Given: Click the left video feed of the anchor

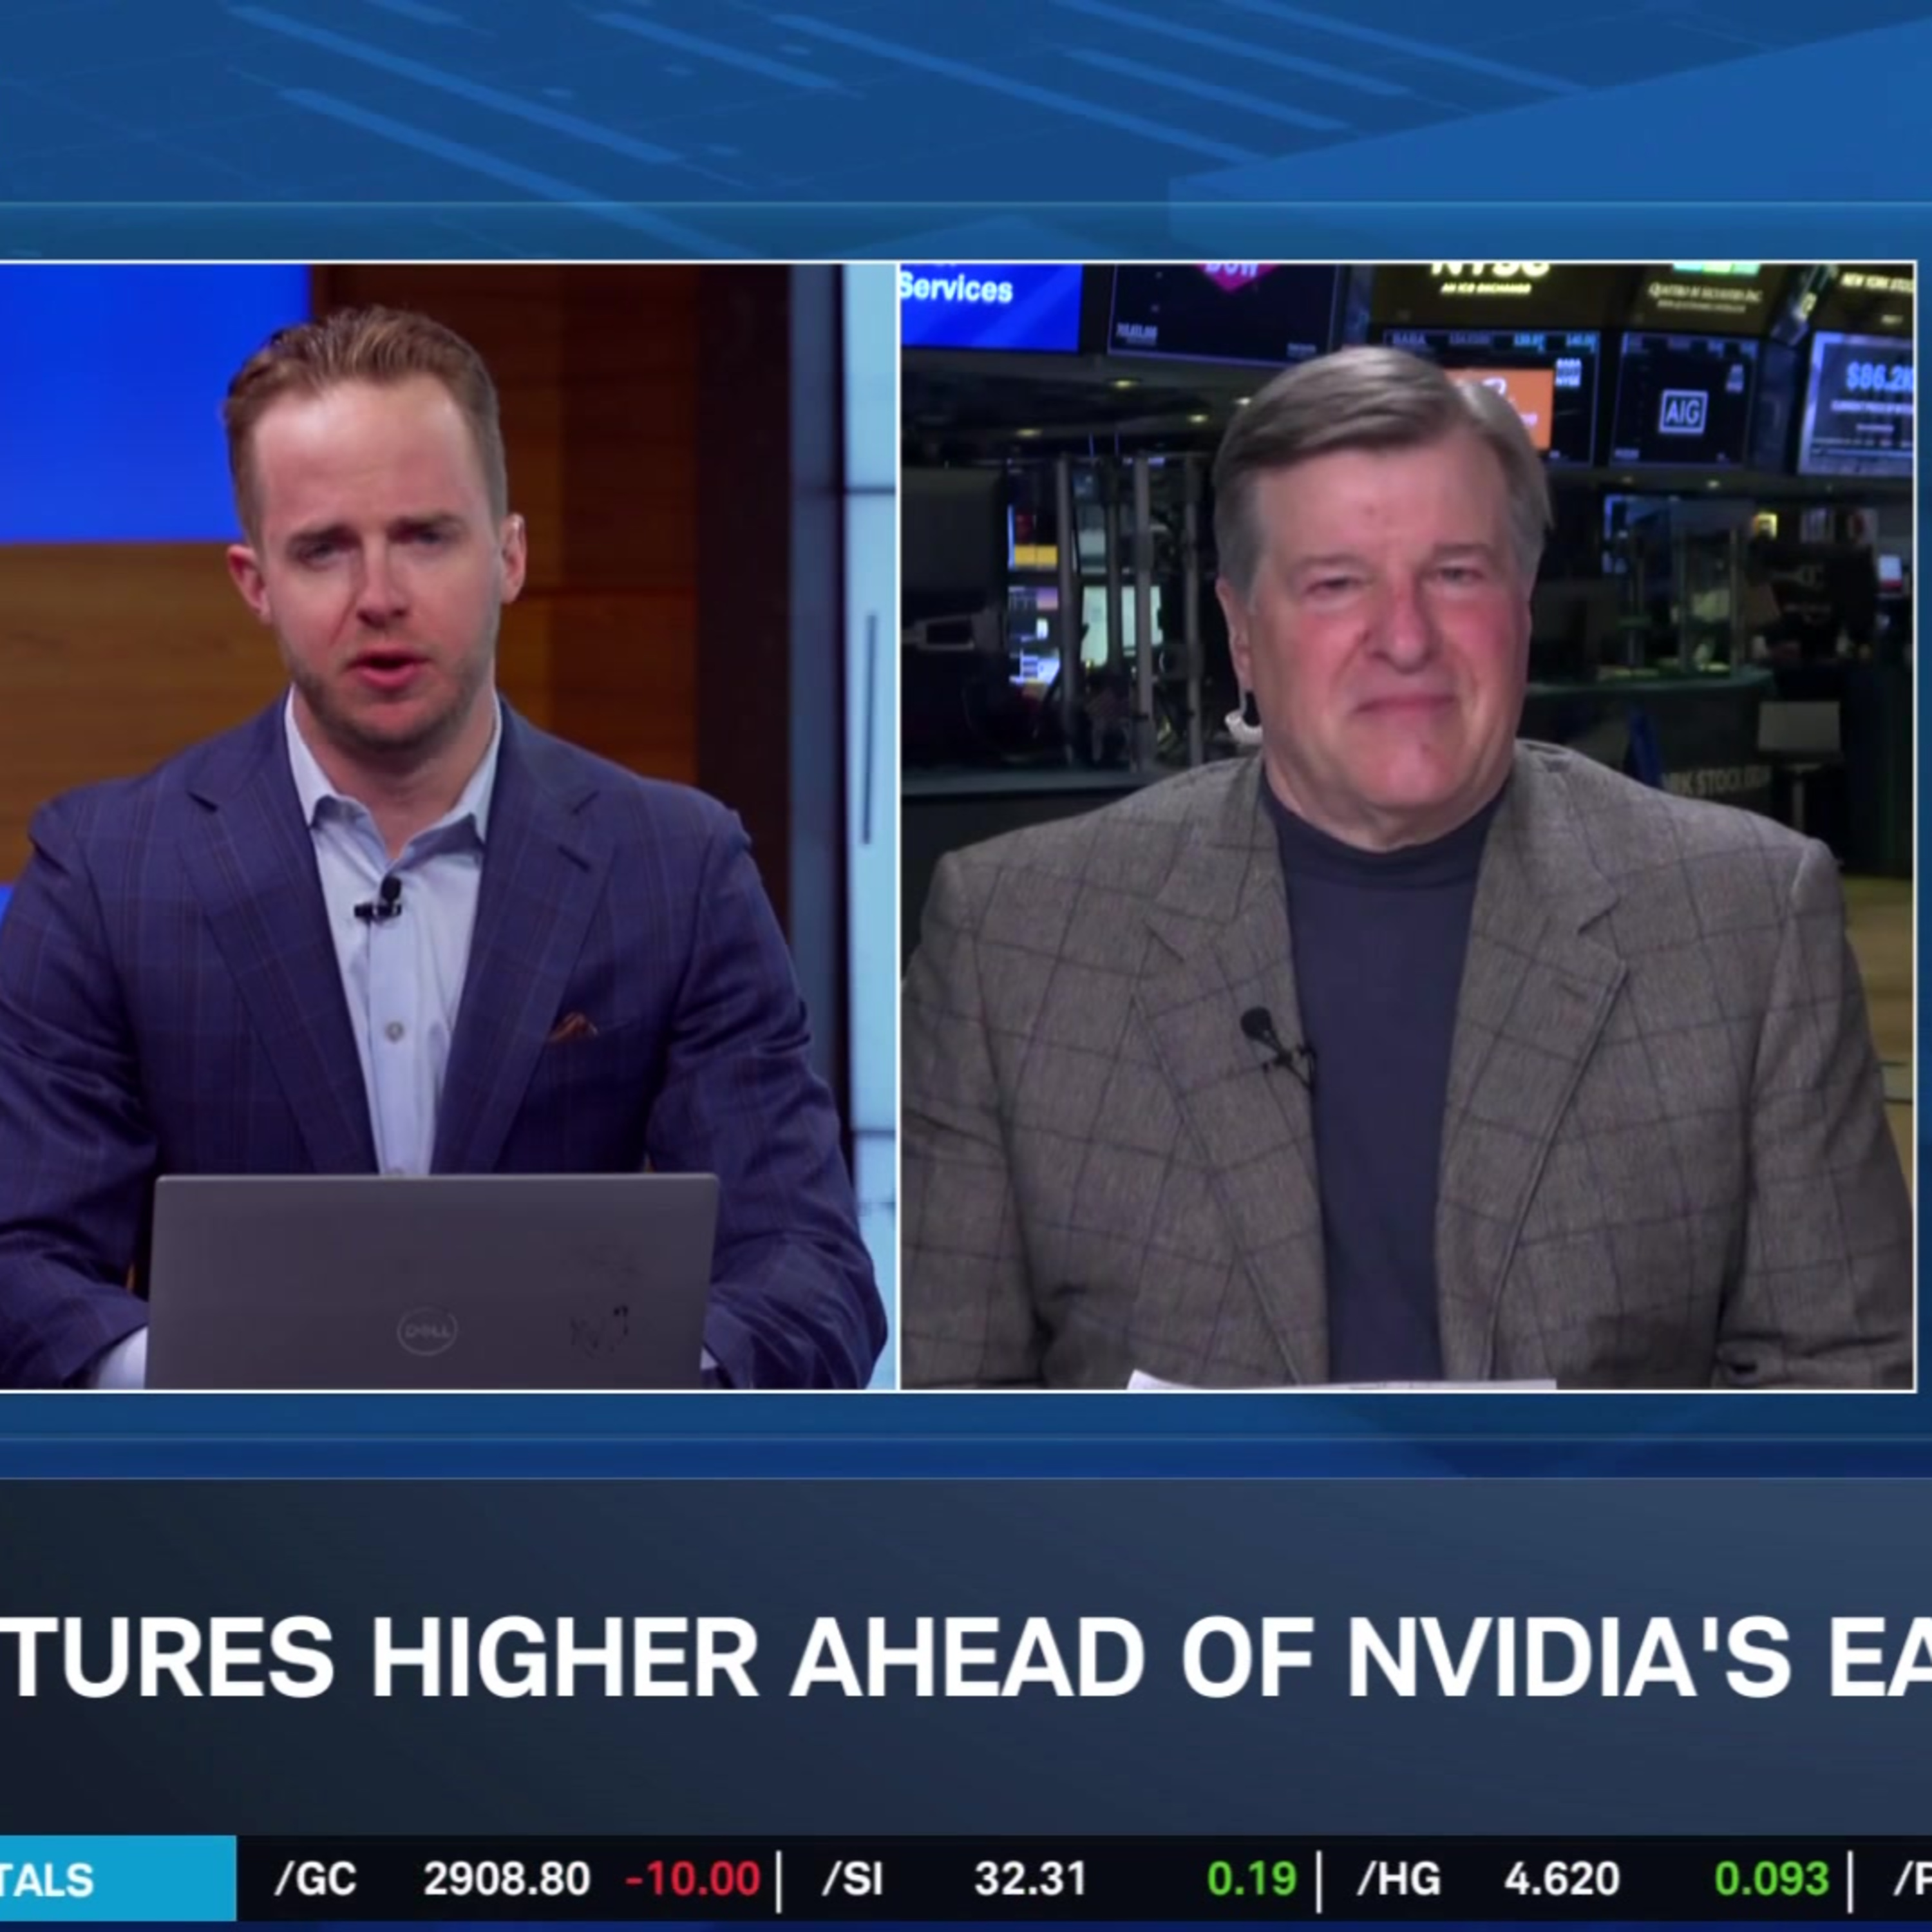Looking at the screenshot, I should 448,826.
